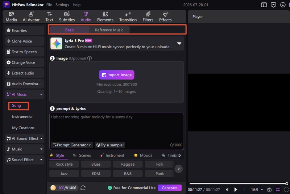Toggle the EDM style tag
The height and width of the screenshot is (194, 290).
pyautogui.click(x=96, y=174)
